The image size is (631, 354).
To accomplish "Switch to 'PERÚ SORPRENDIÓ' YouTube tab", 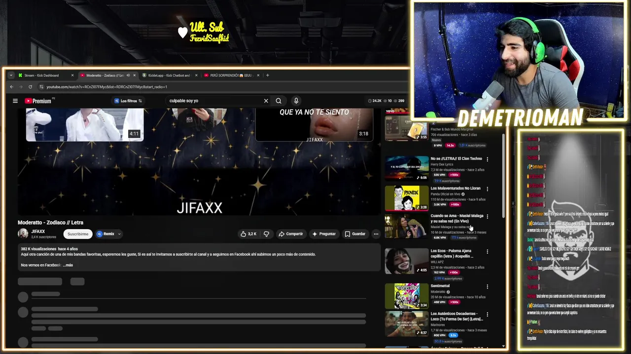I will point(231,75).
